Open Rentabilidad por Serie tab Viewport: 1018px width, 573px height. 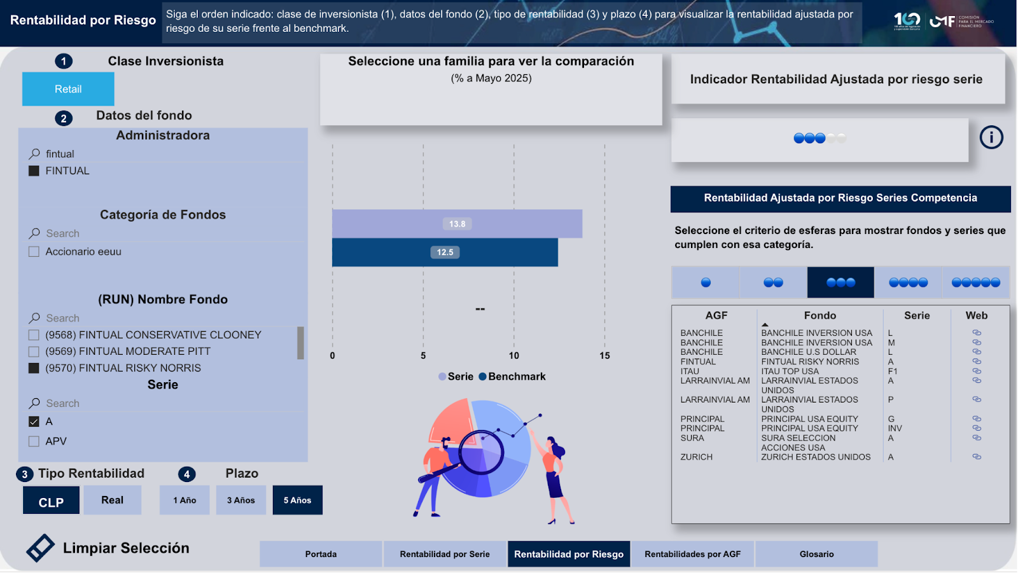pos(445,554)
